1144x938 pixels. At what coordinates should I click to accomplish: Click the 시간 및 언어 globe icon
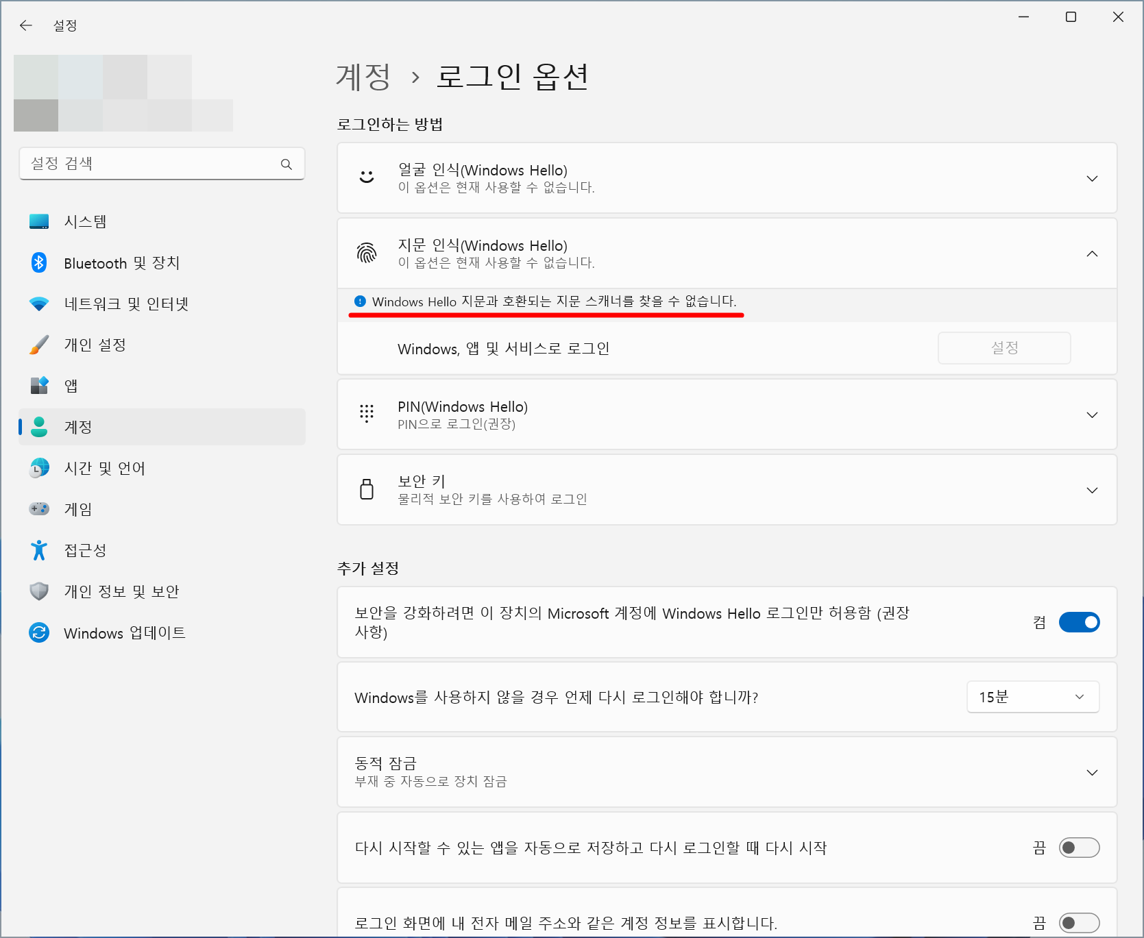pos(39,468)
